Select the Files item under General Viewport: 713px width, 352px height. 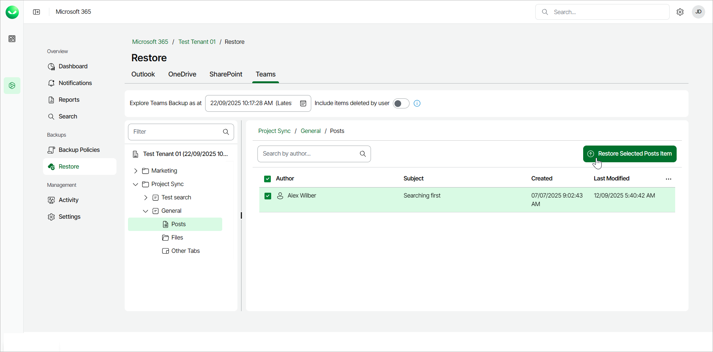pos(177,238)
